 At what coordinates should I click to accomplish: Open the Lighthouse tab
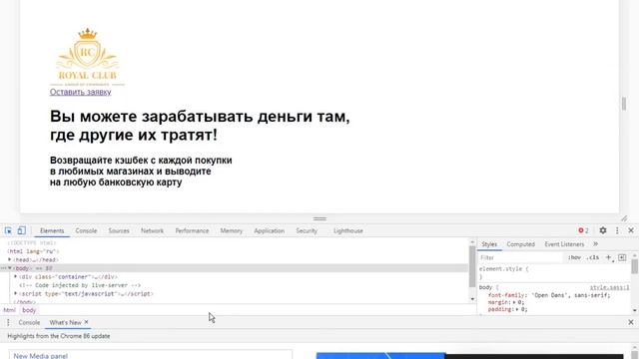click(x=348, y=230)
